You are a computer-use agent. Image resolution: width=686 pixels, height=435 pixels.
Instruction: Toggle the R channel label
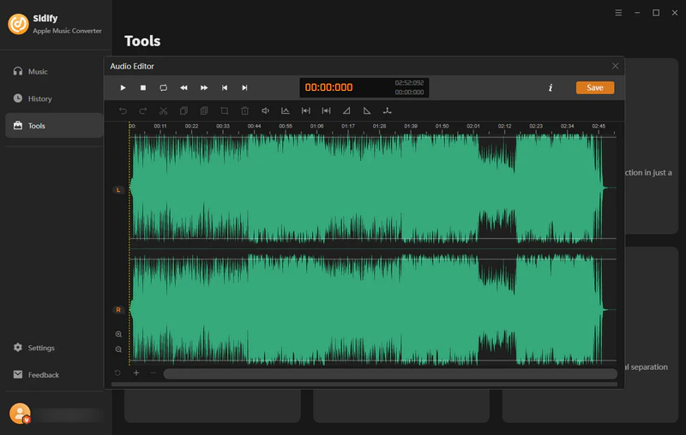pos(118,310)
